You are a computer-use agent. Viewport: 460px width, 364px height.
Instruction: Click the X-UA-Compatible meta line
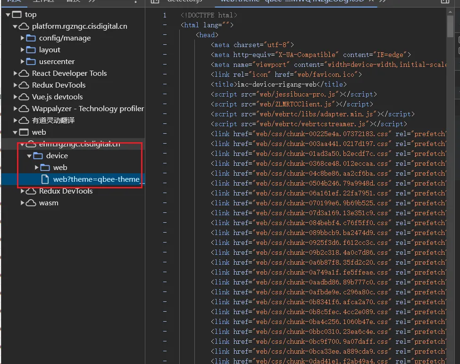310,55
